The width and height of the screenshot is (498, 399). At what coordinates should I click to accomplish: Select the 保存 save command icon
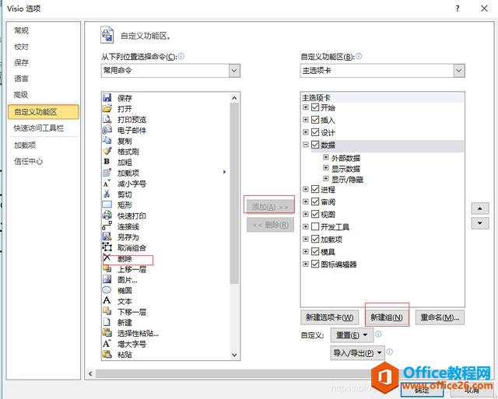(x=107, y=98)
